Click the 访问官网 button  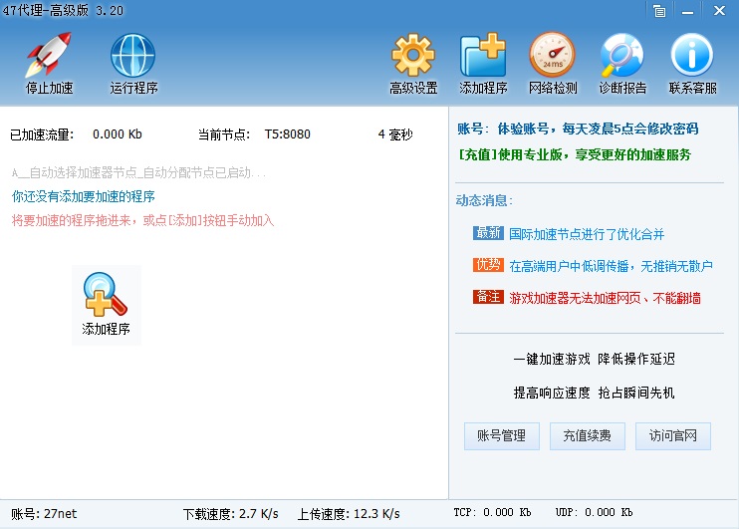[672, 435]
